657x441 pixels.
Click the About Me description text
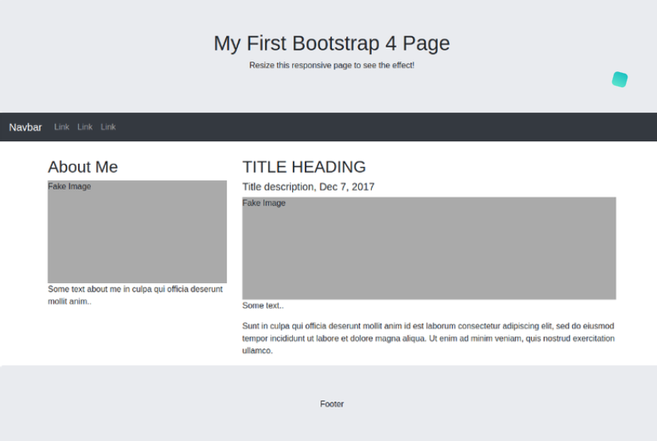(134, 295)
